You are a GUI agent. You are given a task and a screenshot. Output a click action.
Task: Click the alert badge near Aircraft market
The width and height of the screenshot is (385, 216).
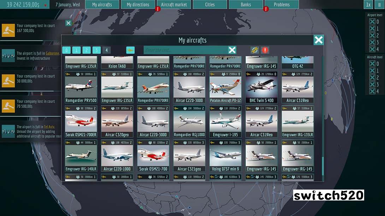pos(158,9)
